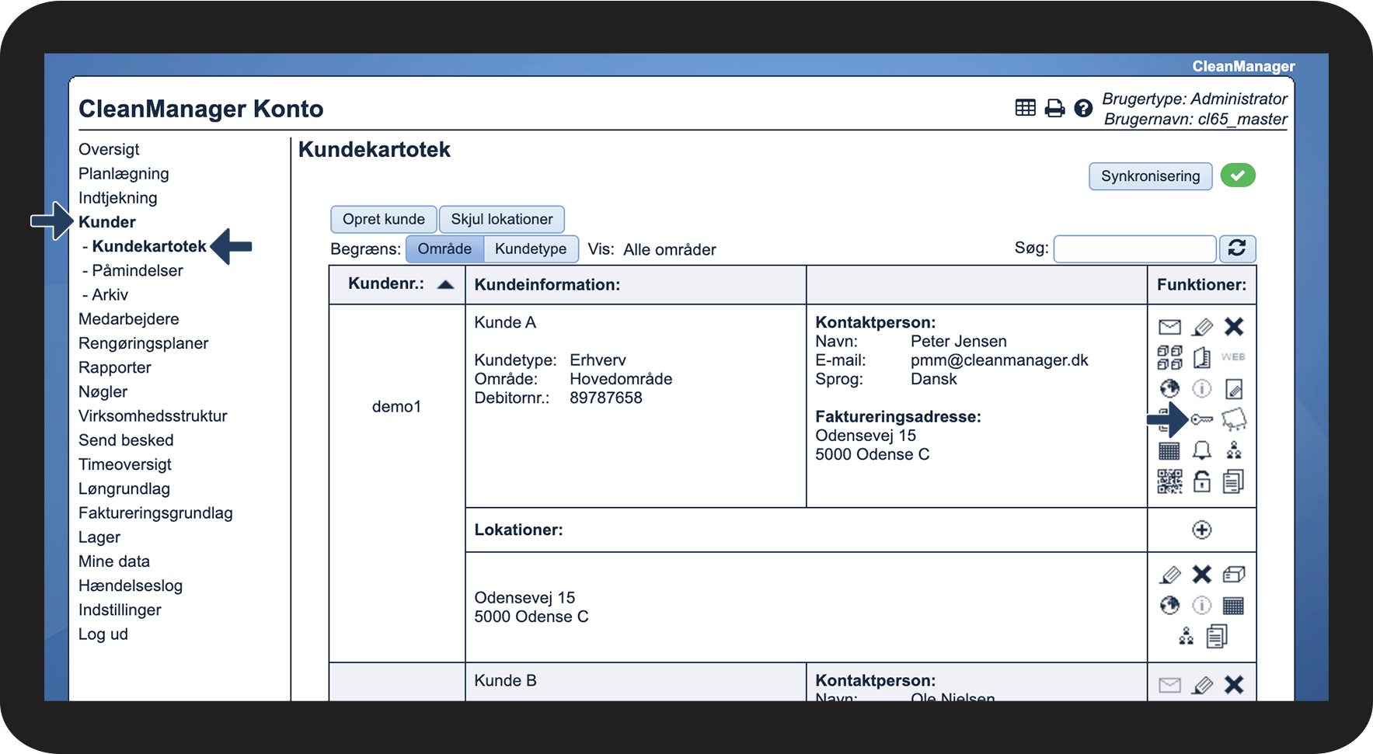Open Rengøringsplaner in the sidebar menu
This screenshot has height=754, width=1373.
point(143,343)
